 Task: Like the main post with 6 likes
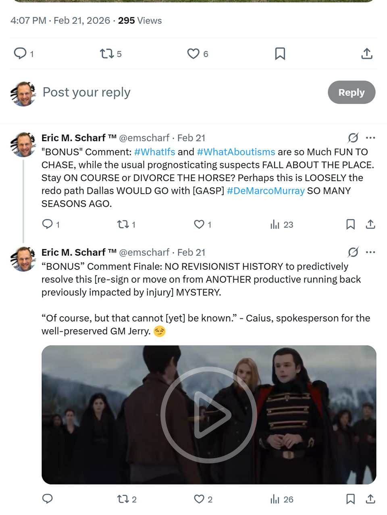193,54
